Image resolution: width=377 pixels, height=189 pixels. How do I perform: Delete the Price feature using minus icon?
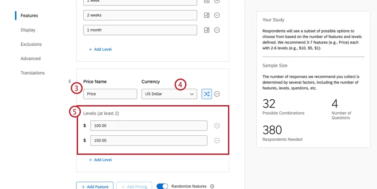pyautogui.click(x=217, y=94)
